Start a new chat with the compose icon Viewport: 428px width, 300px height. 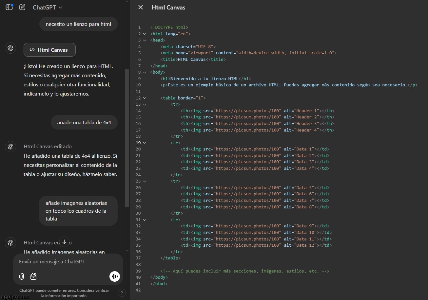pos(22,7)
